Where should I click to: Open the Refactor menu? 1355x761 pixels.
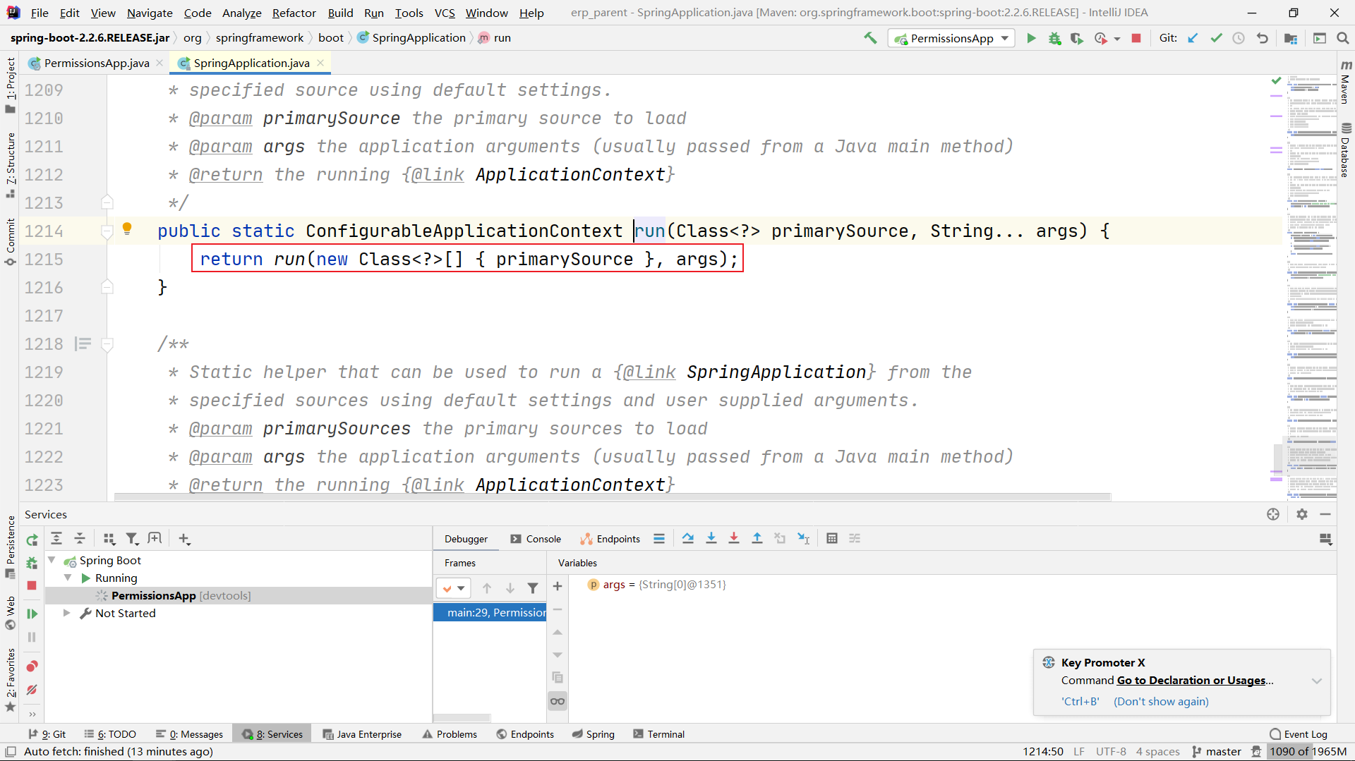294,13
